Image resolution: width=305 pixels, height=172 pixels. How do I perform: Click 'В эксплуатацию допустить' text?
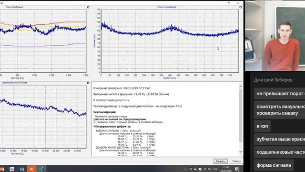pyautogui.click(x=111, y=100)
